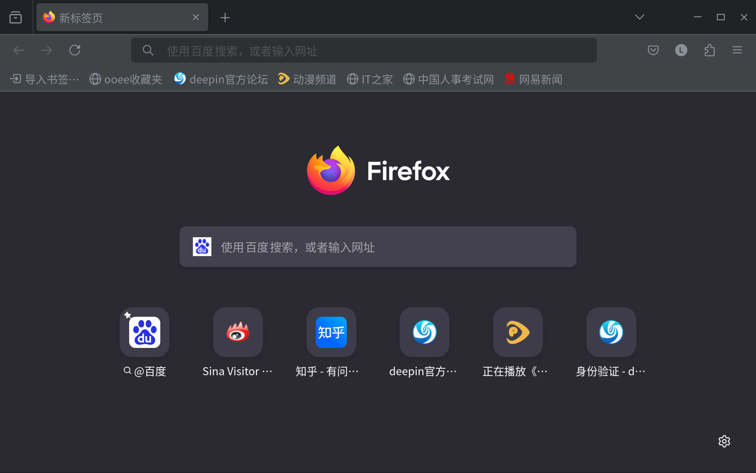The image size is (756, 473).
Task: Expand the list all tabs chevron
Action: pos(639,17)
